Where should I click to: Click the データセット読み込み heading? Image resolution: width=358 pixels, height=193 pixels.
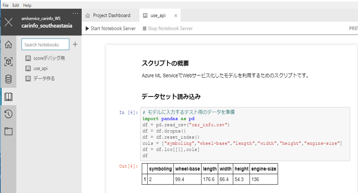(171, 96)
